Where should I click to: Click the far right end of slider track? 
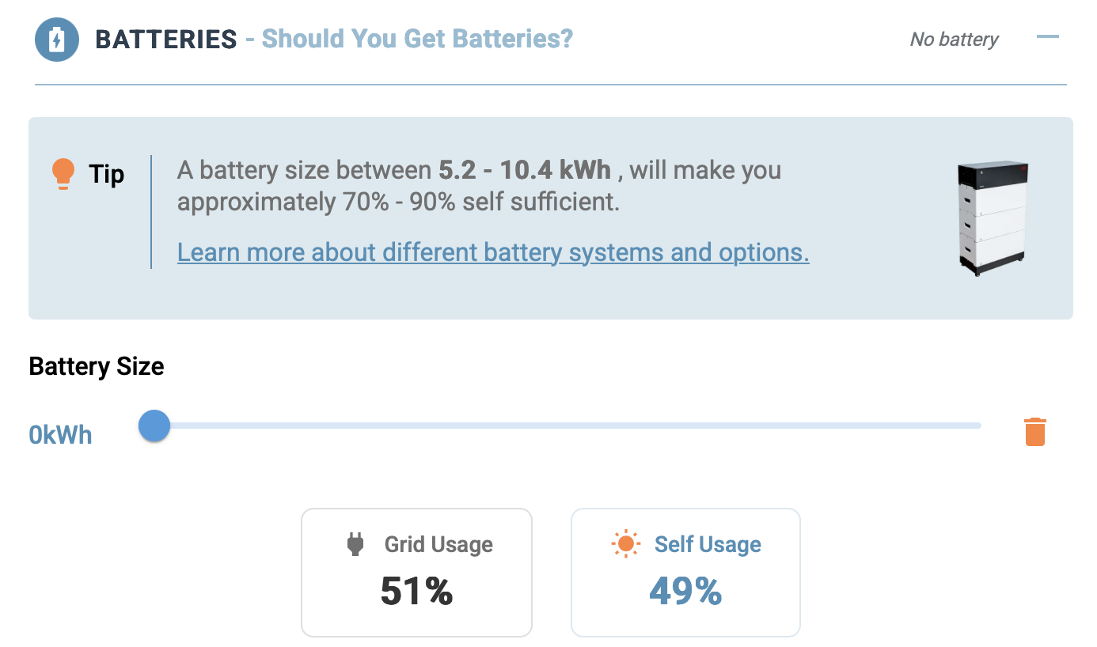pyautogui.click(x=978, y=426)
